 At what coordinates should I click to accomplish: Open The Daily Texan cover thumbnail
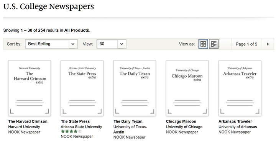[x=135, y=88]
